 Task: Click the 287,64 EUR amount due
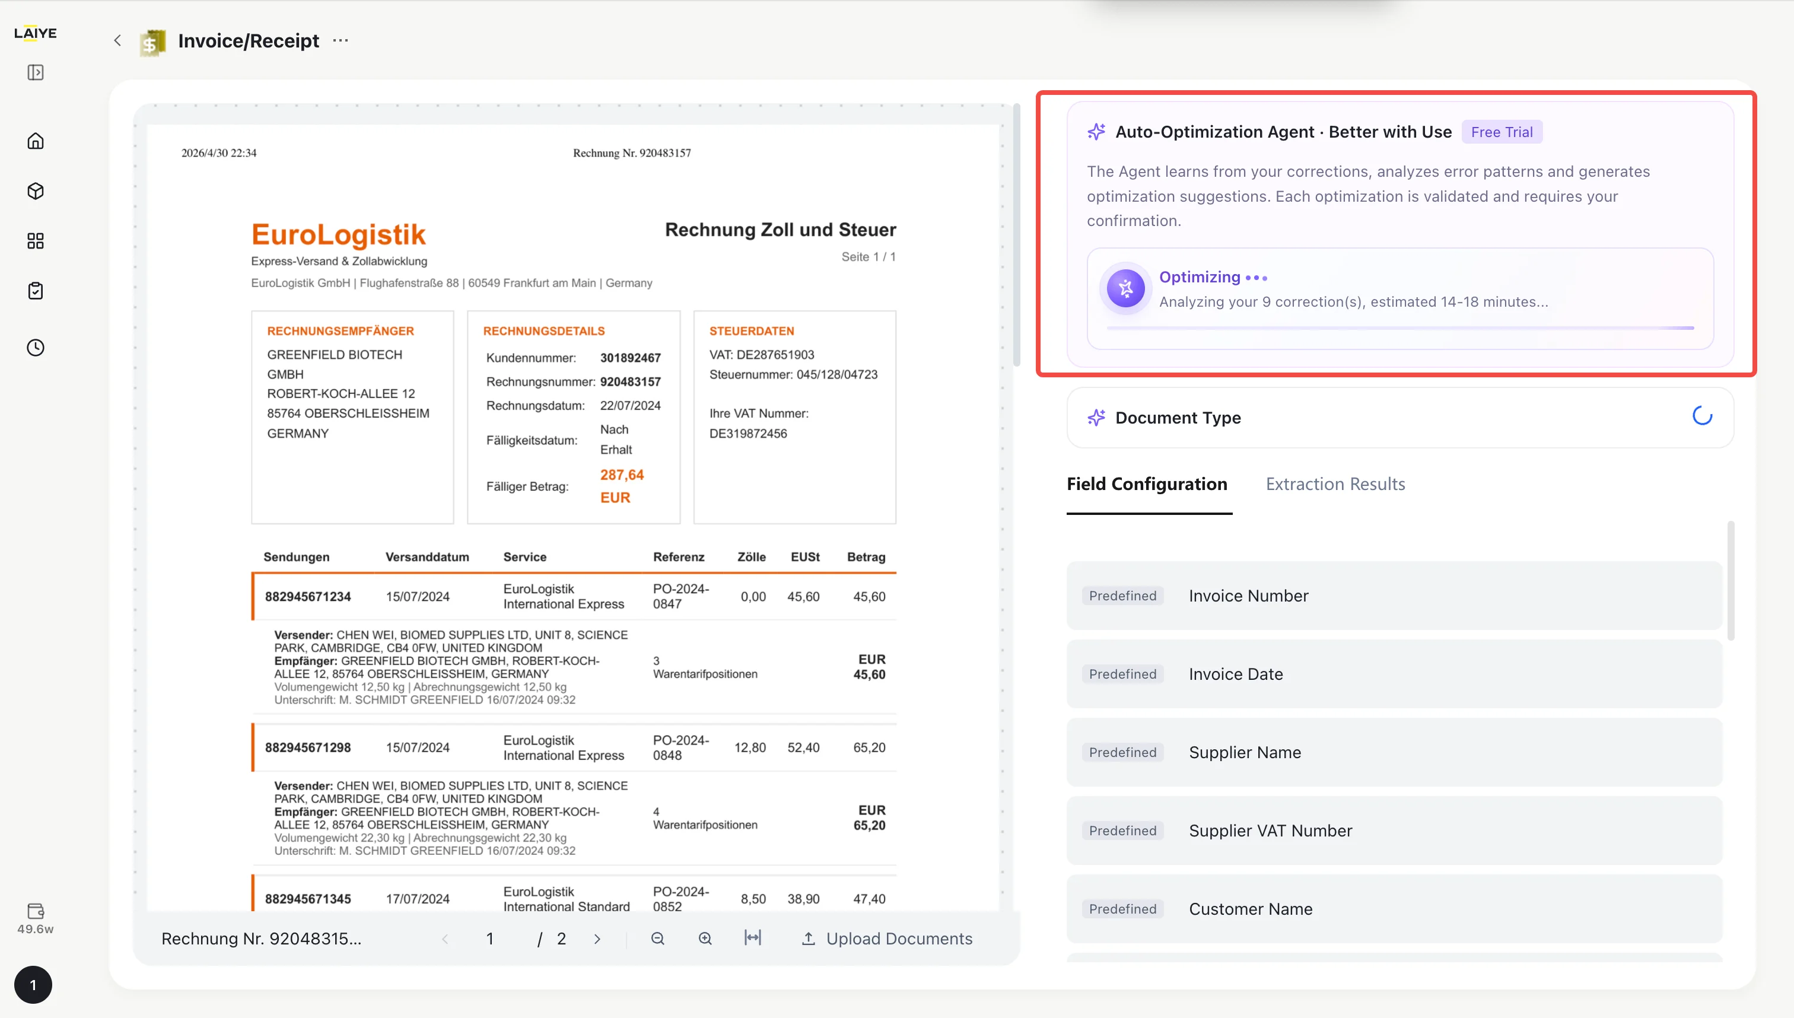[x=622, y=486]
